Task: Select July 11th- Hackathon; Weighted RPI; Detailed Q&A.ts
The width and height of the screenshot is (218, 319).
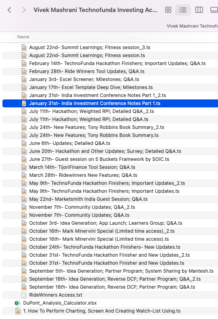Action: point(89,119)
